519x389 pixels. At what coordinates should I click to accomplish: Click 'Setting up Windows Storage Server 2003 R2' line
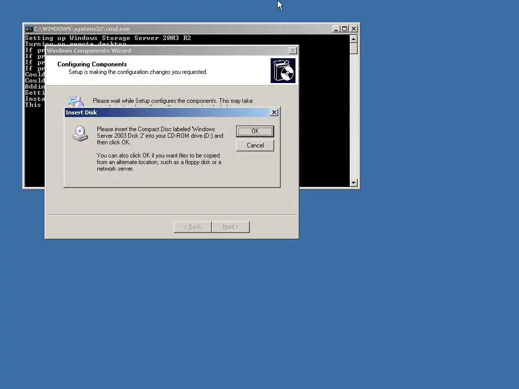pyautogui.click(x=108, y=37)
